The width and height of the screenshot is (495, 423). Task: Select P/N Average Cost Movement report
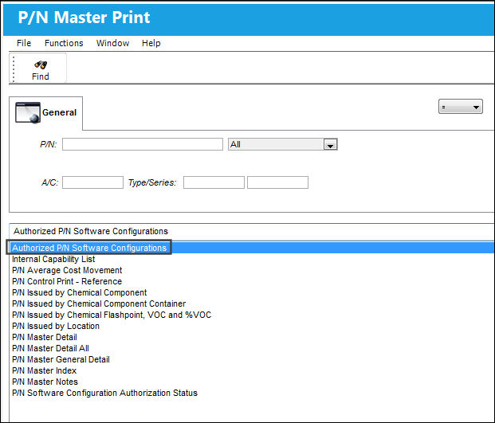click(x=67, y=270)
